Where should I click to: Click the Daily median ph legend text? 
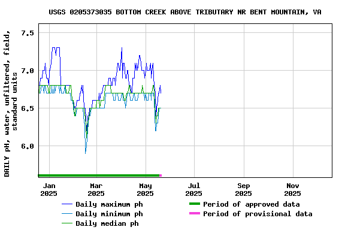click(107, 223)
